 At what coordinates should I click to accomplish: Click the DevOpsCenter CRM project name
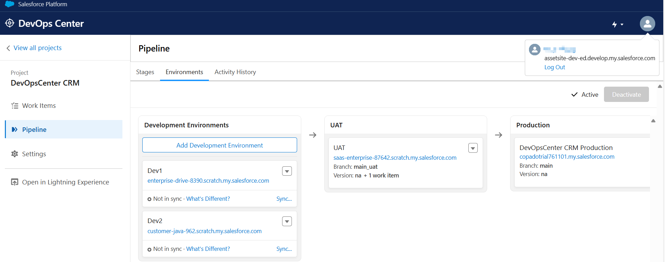[x=45, y=83]
